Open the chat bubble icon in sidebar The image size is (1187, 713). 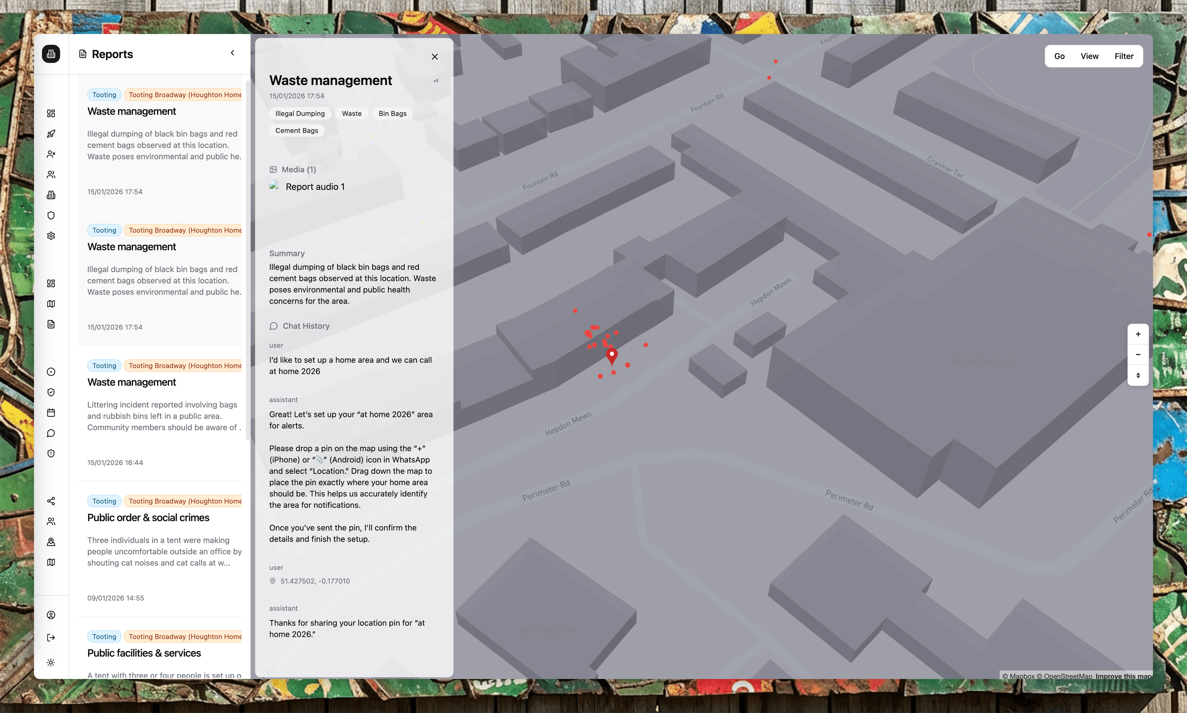pyautogui.click(x=51, y=433)
